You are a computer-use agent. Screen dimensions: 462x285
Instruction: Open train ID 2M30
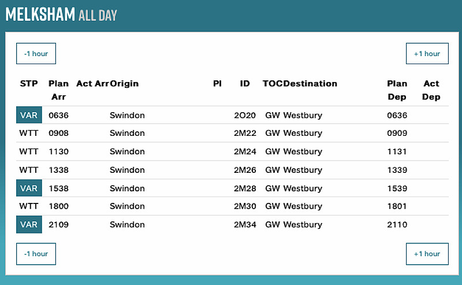(x=245, y=206)
